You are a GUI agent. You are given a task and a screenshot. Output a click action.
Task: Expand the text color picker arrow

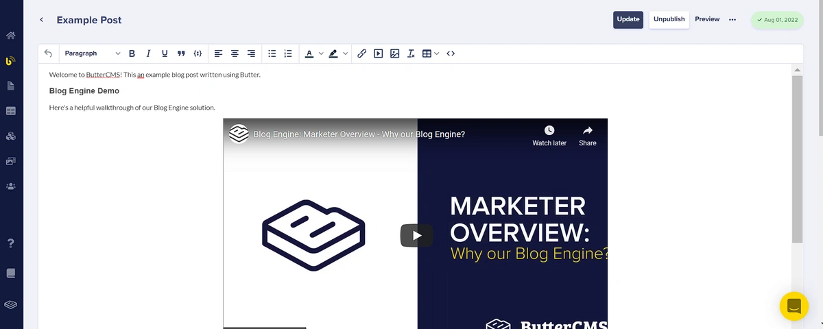point(320,53)
